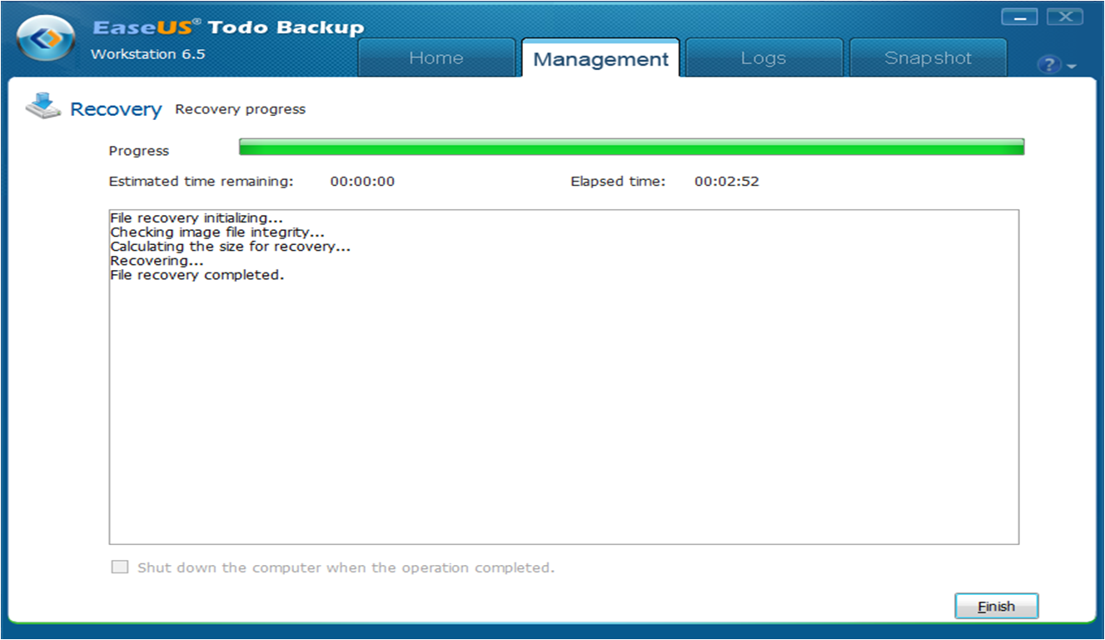Viewport: 1105px width, 640px height.
Task: Click the Recovery drive arrow icon
Action: [x=43, y=107]
